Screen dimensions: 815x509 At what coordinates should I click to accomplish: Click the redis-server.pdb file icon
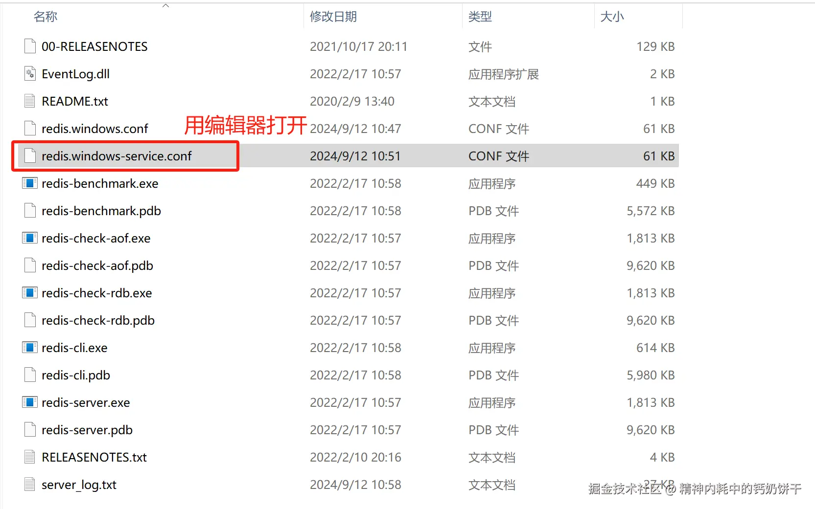(30, 430)
